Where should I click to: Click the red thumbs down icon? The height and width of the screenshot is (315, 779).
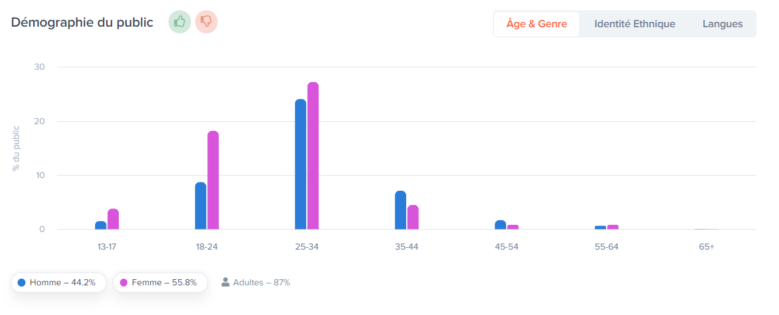pyautogui.click(x=206, y=22)
